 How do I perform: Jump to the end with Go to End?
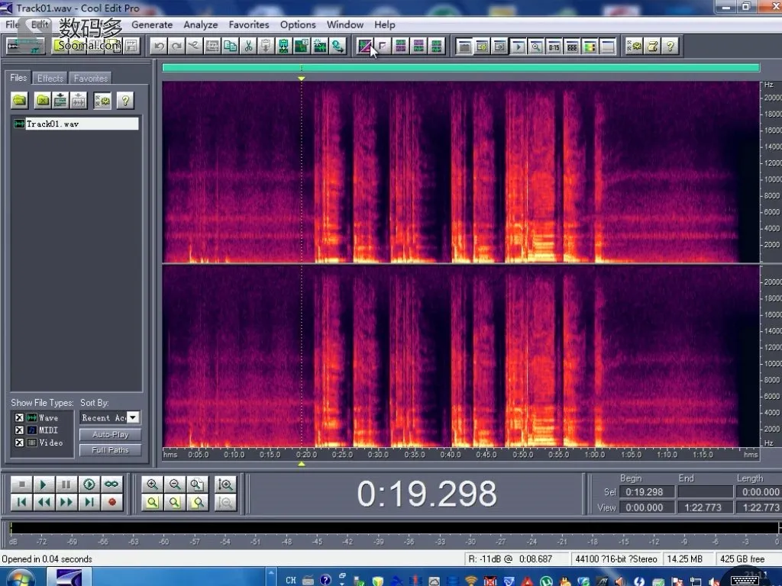pos(89,502)
